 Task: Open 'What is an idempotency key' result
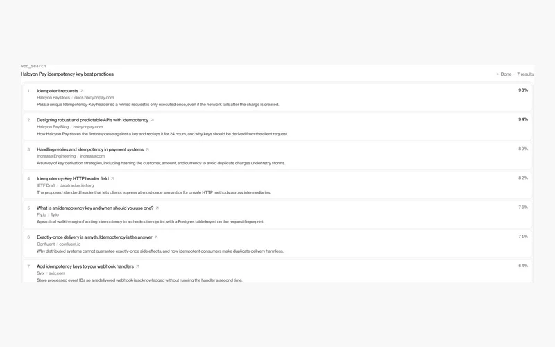(95, 208)
